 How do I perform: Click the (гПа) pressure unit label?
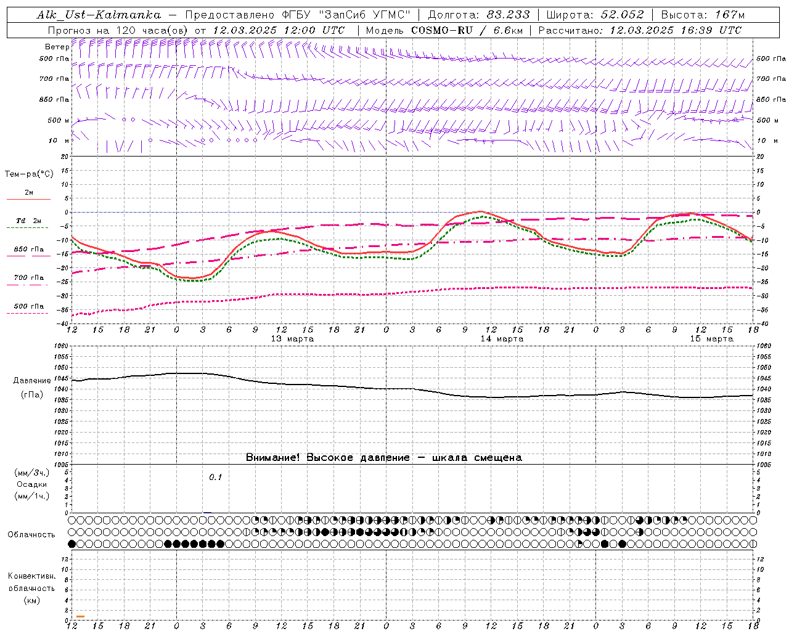point(31,395)
